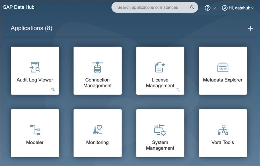Expand the datahub user menu chevron
This screenshot has width=260, height=166.
pos(253,8)
